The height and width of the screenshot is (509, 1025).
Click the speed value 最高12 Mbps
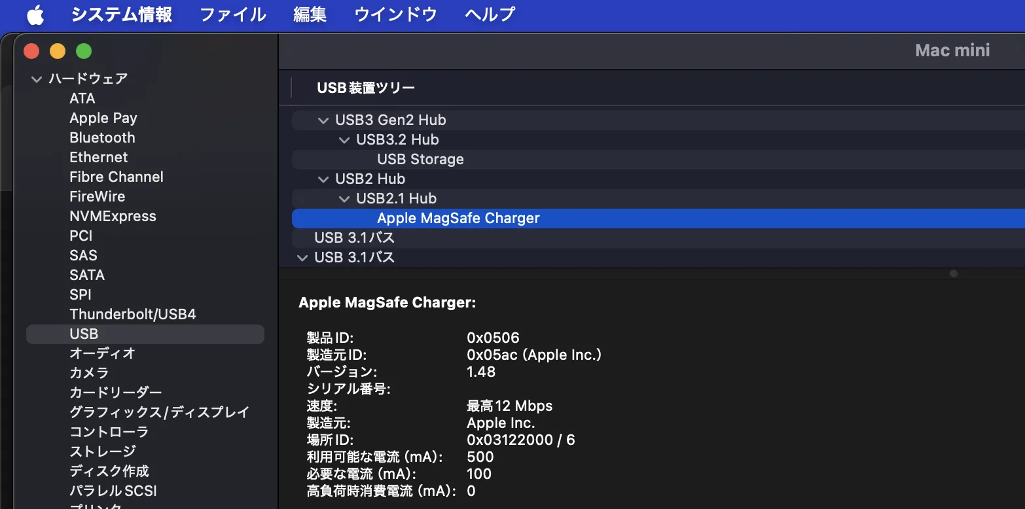510,406
